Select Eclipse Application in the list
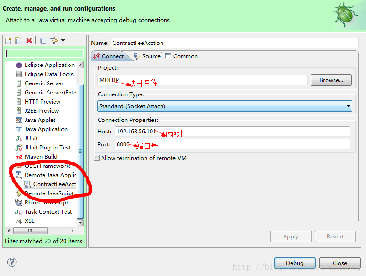The image size is (366, 276). [49, 65]
